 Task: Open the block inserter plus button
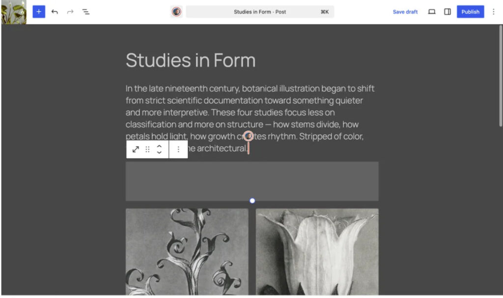pos(39,12)
